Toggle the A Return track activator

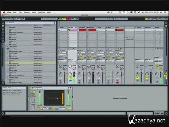point(137,78)
